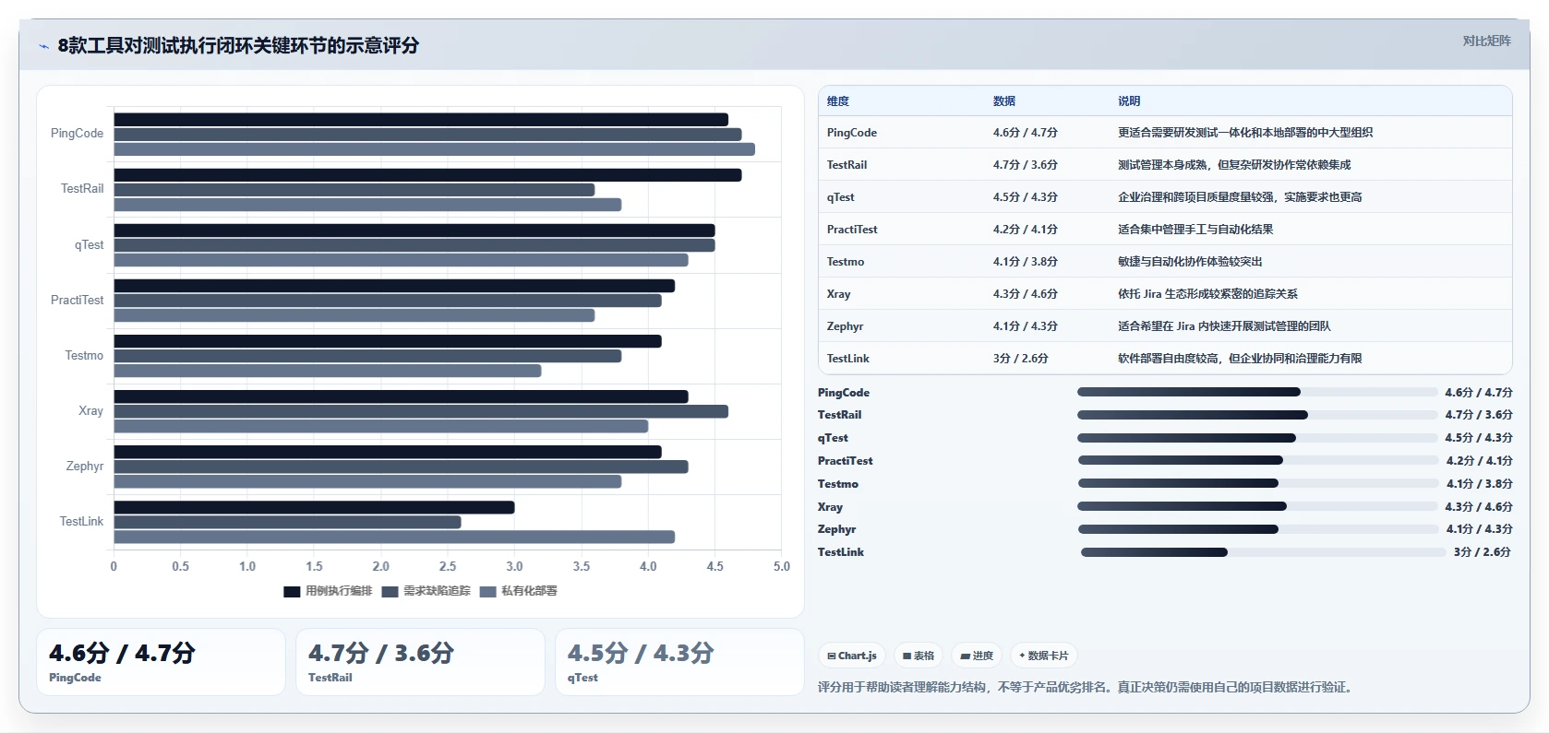This screenshot has height=733, width=1549.
Task: Click the description '企业治理和跨项目质量度量较强，实施要求也更高'
Action: coord(1240,197)
